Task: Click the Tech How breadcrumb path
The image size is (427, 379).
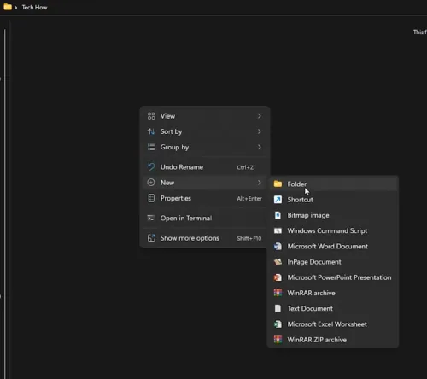Action: coord(34,8)
